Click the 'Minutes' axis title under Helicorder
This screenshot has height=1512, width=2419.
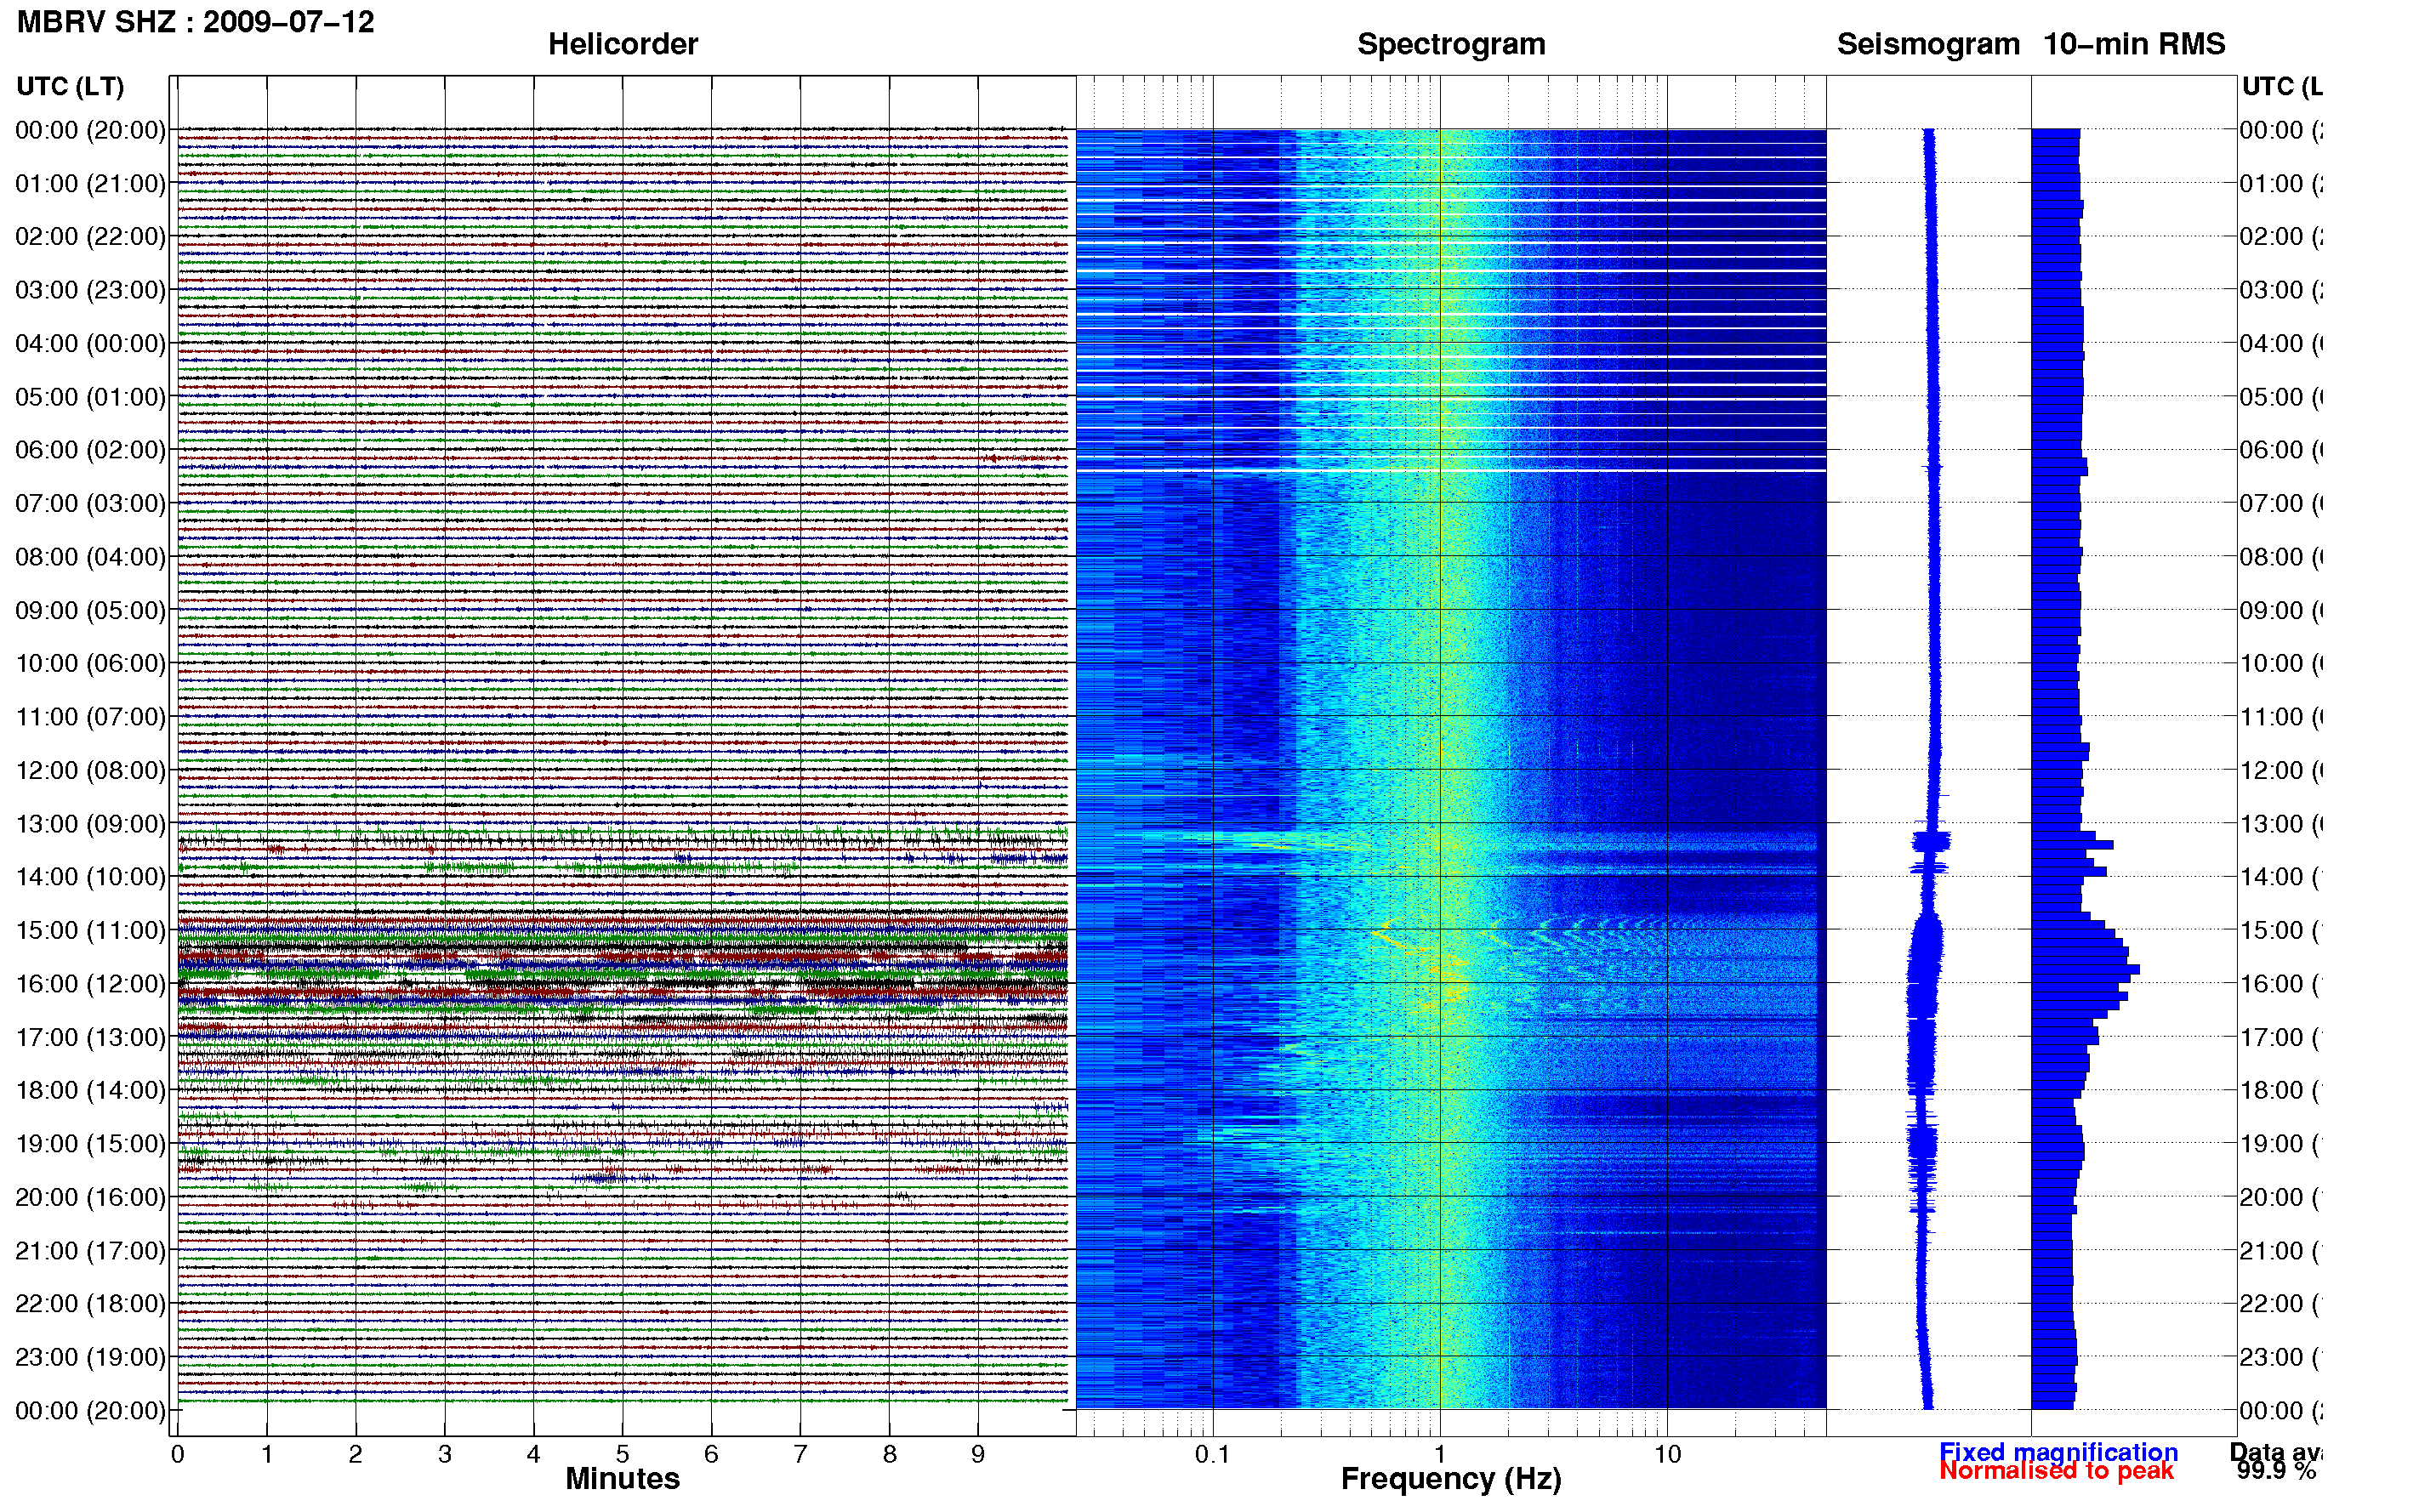[x=623, y=1479]
